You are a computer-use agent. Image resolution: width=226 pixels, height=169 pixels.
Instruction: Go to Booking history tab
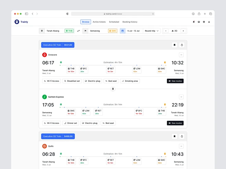pos(130,22)
